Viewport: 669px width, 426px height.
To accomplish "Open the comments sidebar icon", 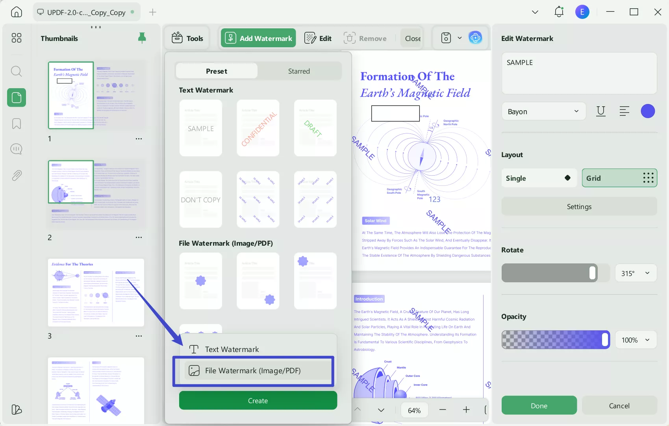I will [17, 149].
